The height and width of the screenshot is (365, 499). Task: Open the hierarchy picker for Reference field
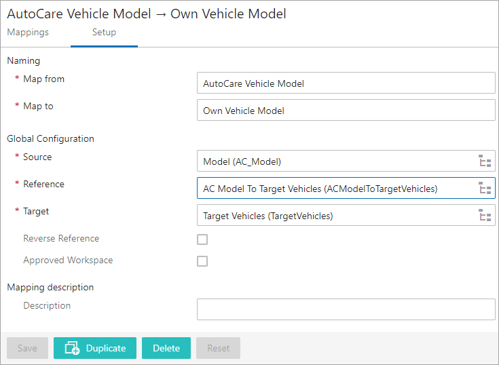click(x=485, y=188)
